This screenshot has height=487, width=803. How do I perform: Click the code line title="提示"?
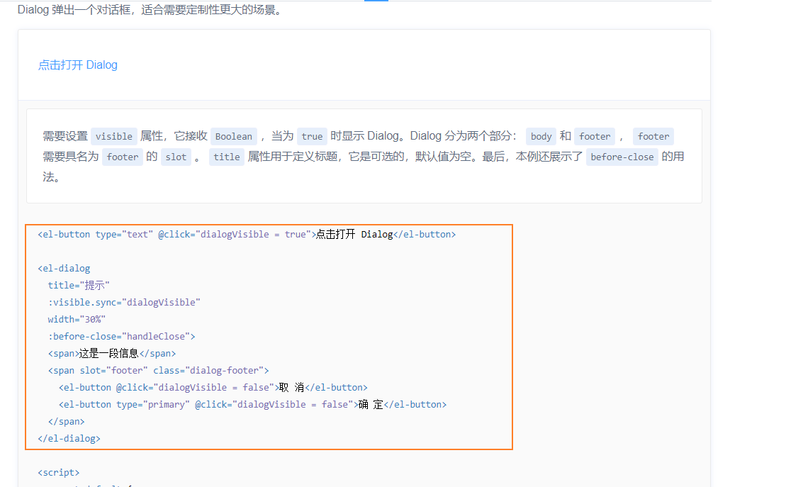(79, 285)
